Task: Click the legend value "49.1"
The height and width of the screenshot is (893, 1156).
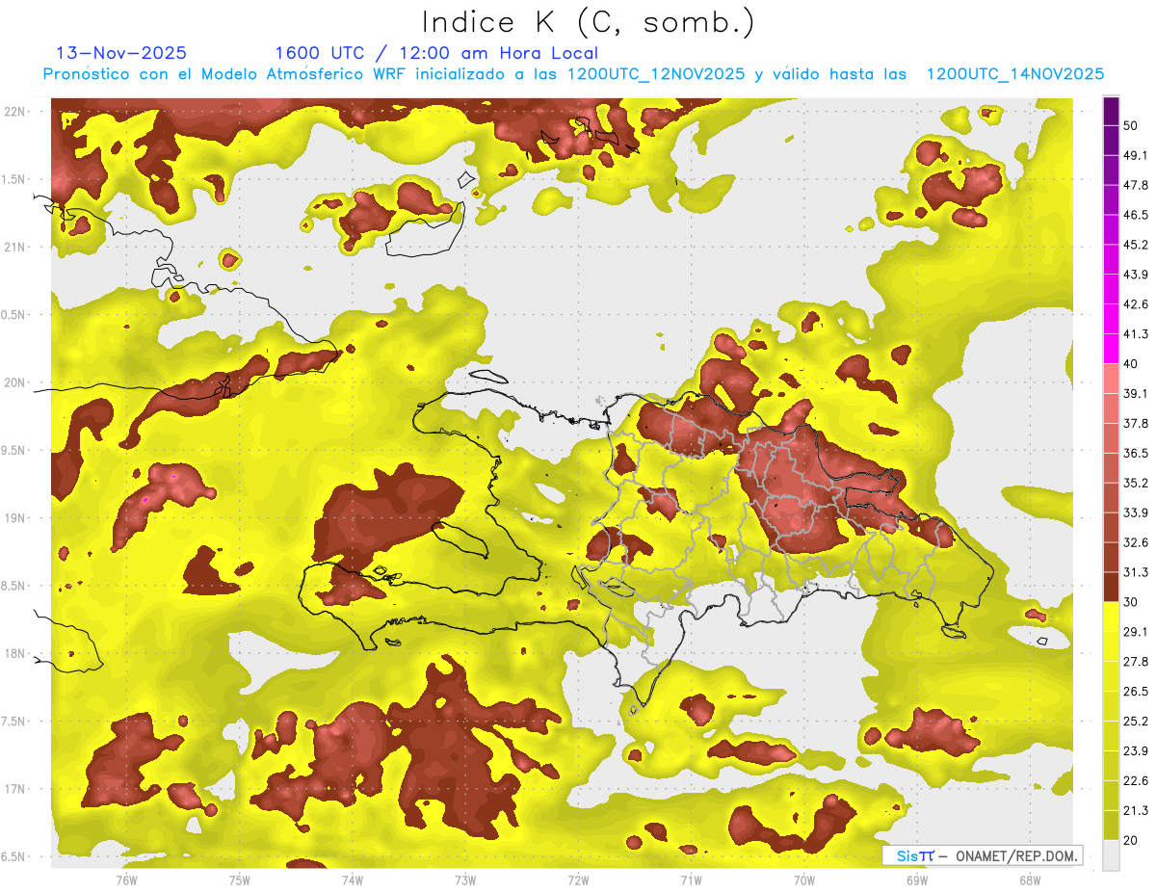Action: tap(1135, 155)
